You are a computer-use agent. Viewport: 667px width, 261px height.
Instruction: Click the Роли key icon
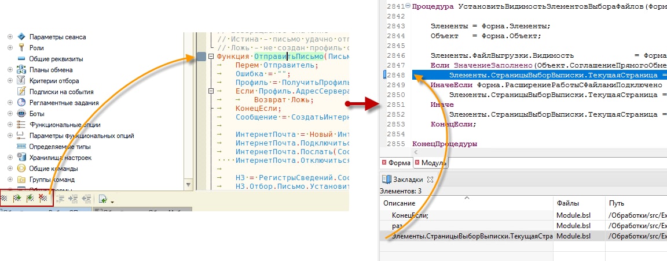[x=21, y=48]
